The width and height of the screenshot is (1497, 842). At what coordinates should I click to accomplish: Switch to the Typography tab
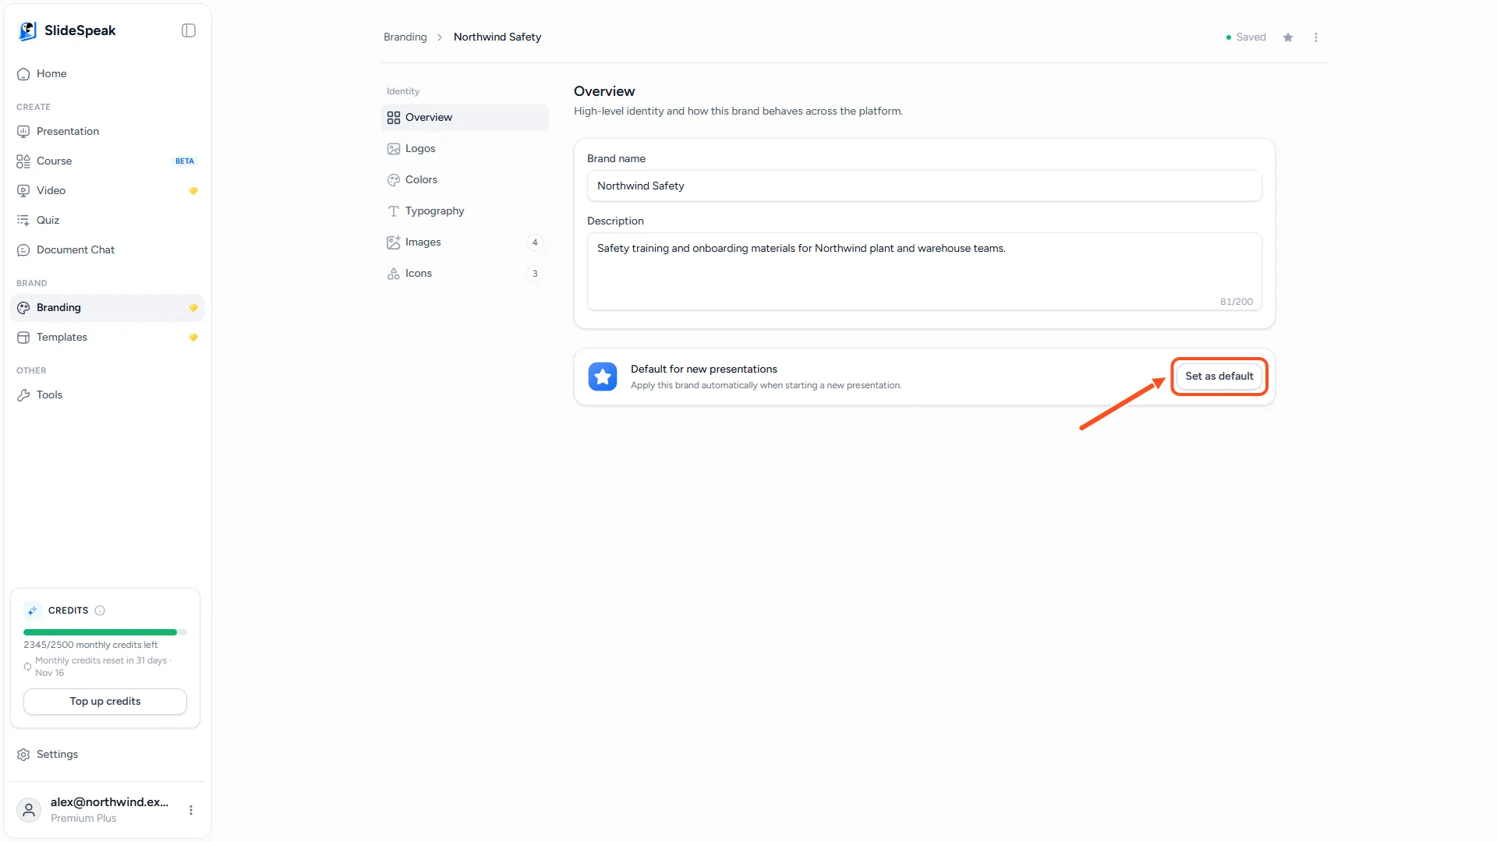tap(465, 210)
